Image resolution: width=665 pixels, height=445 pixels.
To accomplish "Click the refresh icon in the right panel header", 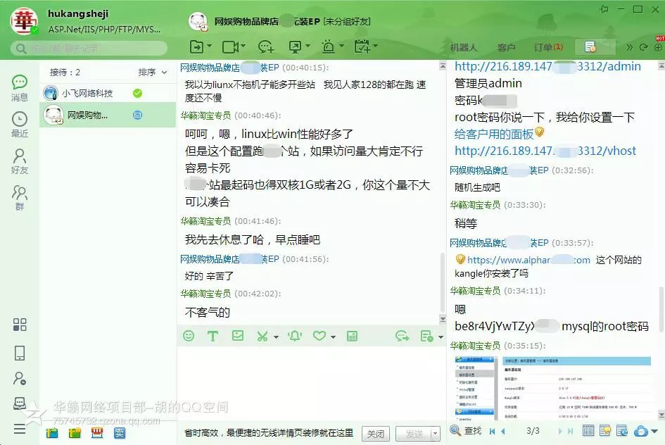I will pyautogui.click(x=643, y=47).
